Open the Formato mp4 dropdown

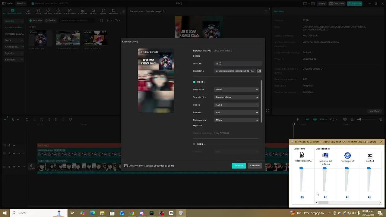tap(236, 112)
